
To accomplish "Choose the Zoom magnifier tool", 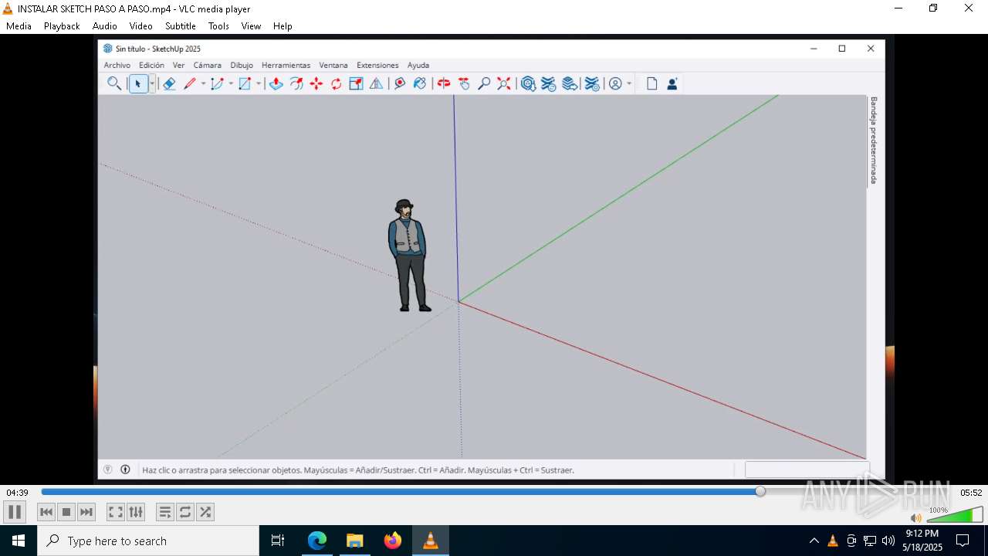I will tap(484, 83).
